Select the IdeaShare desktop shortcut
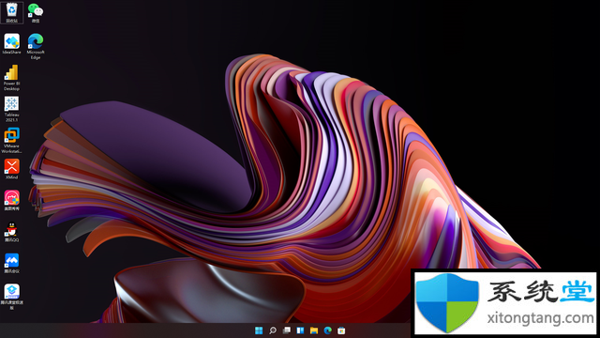 click(12, 44)
